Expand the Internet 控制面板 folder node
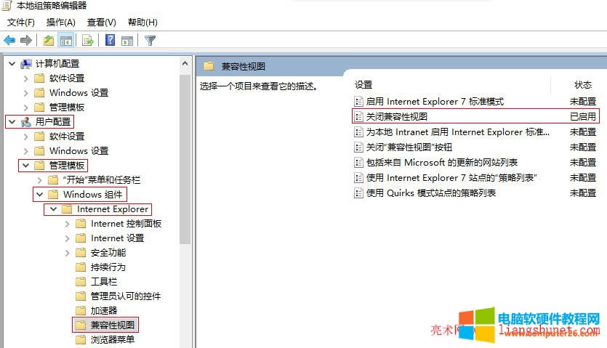 (x=68, y=224)
